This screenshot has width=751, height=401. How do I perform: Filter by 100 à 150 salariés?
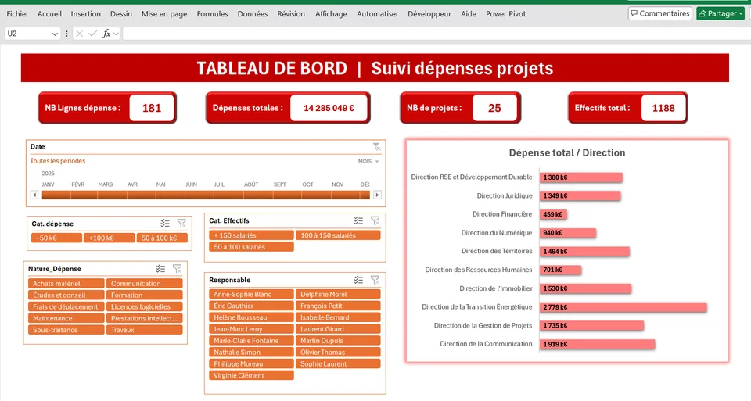point(338,235)
